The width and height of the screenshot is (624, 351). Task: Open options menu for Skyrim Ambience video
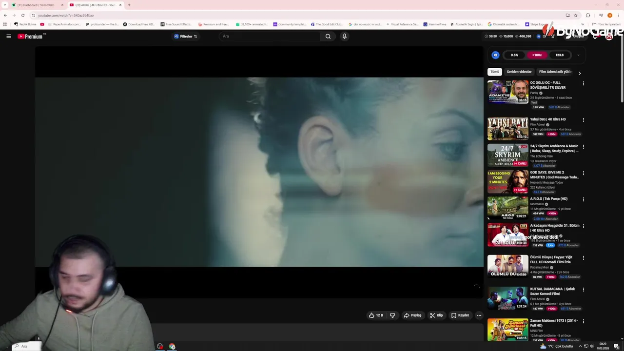[x=583, y=147]
